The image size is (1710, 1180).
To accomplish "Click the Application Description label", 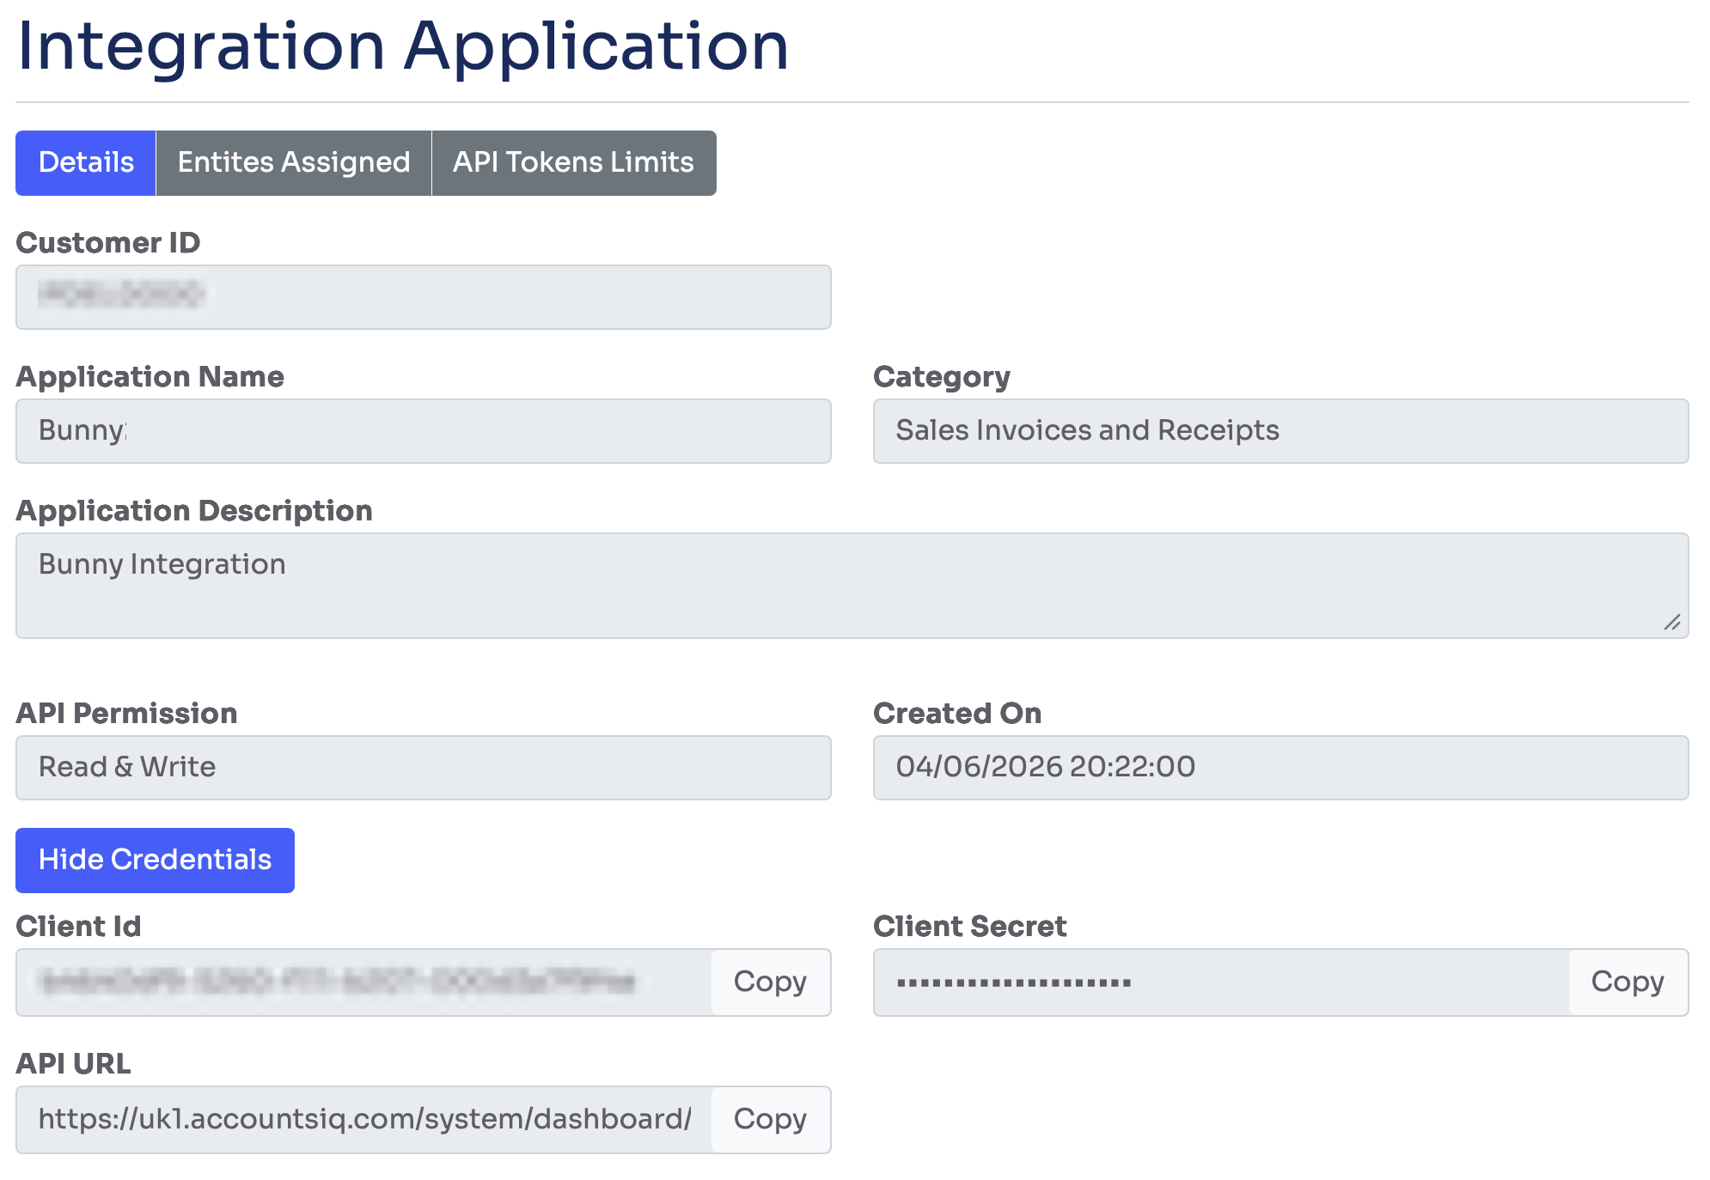I will coord(194,511).
